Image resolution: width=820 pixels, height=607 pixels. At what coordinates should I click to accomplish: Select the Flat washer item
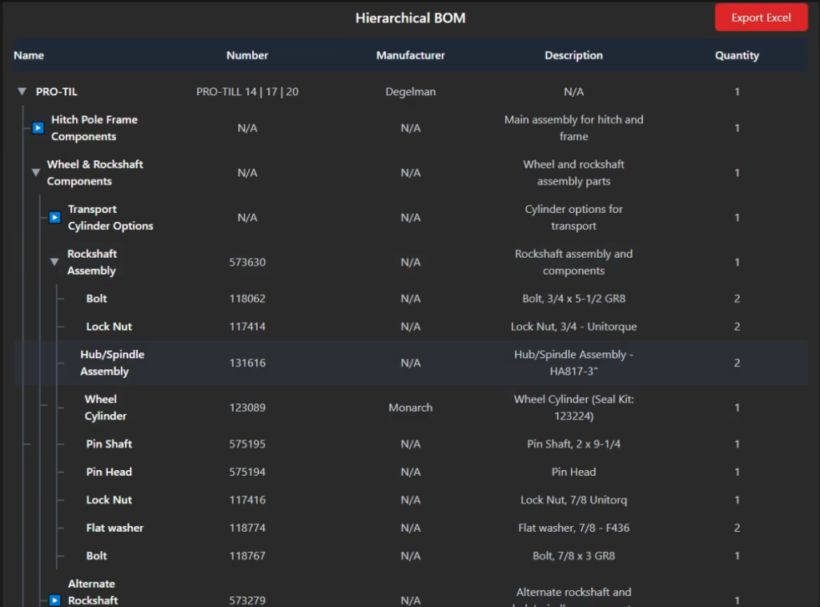tap(115, 528)
